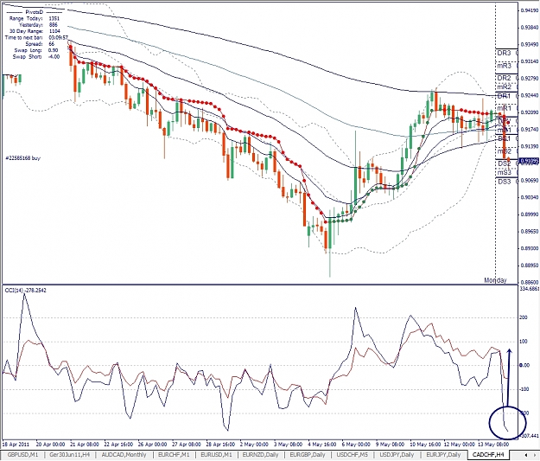Click the 28 Apr 16:00 time label
Image resolution: width=540 pixels, height=461 pixels.
[x=220, y=444]
